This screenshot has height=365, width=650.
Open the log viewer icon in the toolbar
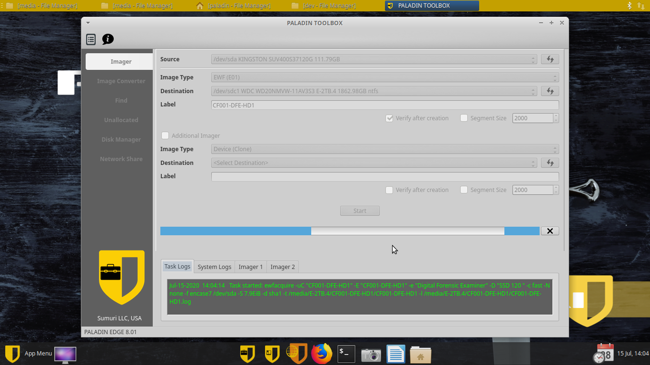pyautogui.click(x=90, y=39)
